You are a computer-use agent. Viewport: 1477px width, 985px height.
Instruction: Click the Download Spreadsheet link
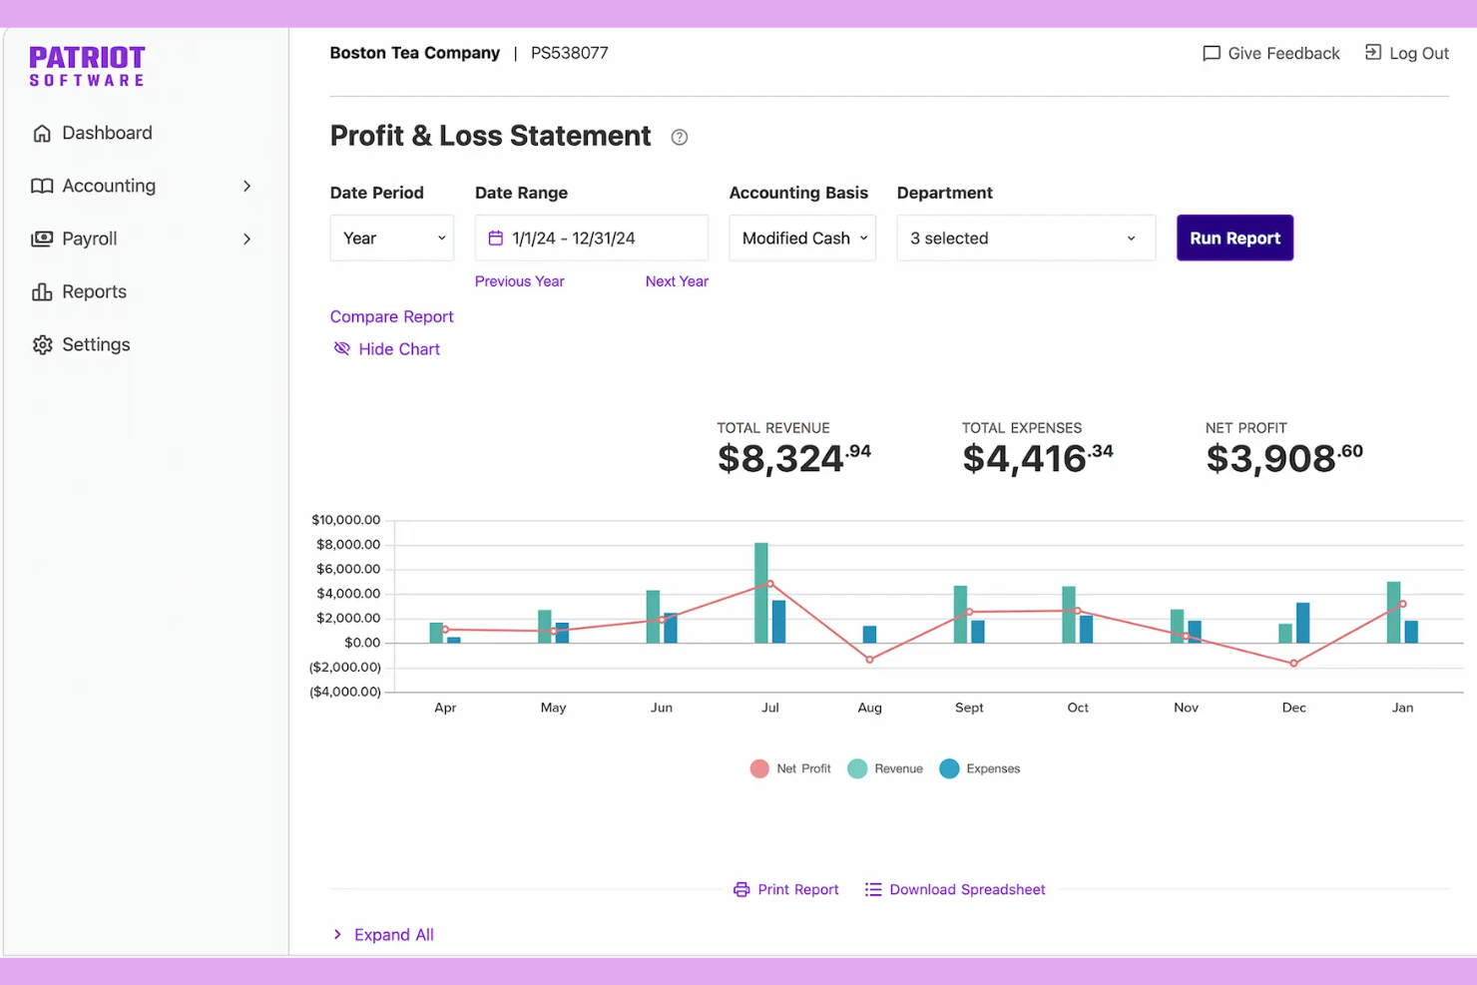(x=967, y=889)
